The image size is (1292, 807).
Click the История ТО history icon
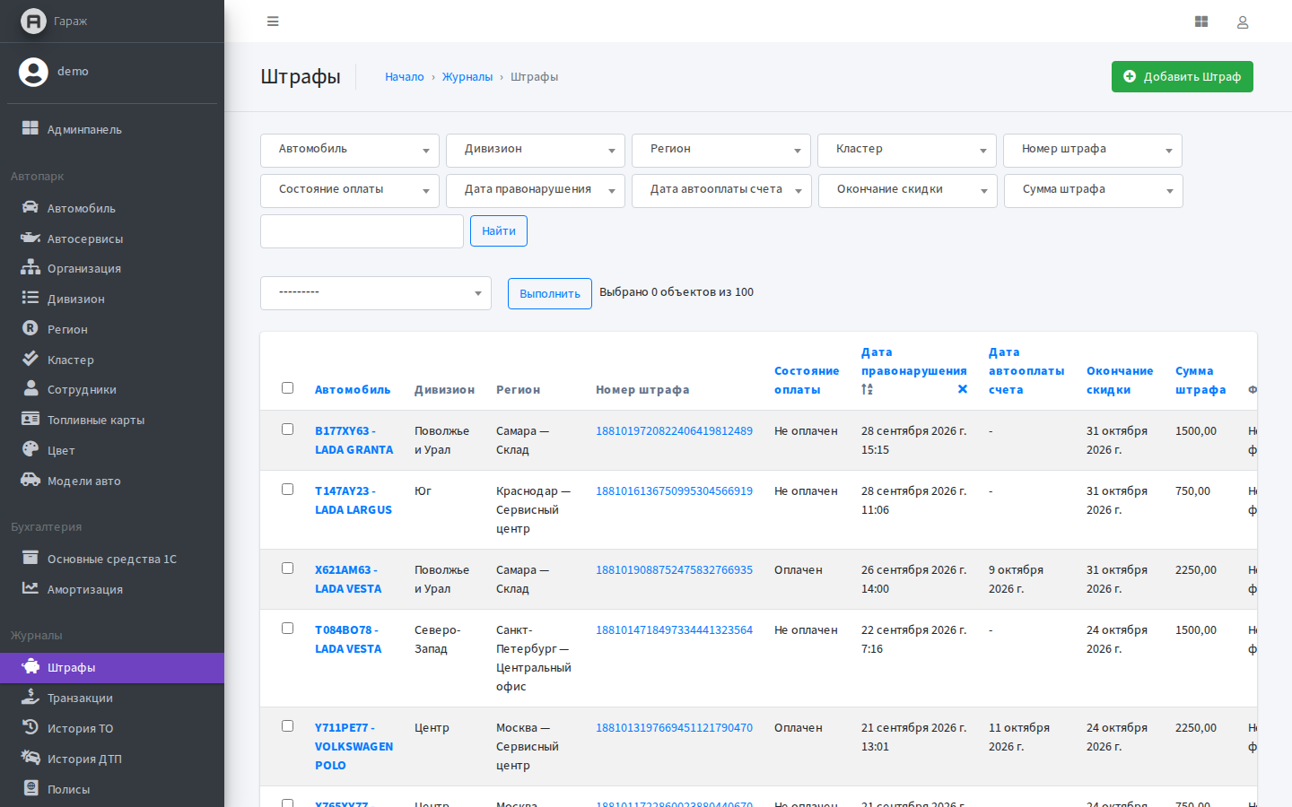[x=31, y=727]
